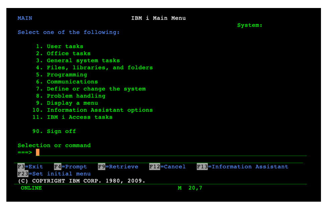Choose option 9 Display a menu
The image size is (328, 210).
click(x=72, y=103)
